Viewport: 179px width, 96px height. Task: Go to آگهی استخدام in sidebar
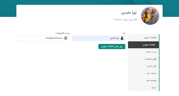point(144,59)
